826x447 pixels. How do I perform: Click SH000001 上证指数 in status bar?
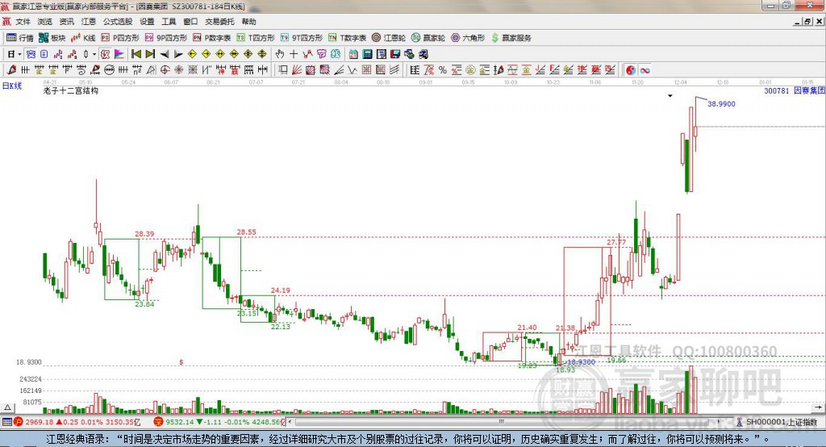pos(781,422)
